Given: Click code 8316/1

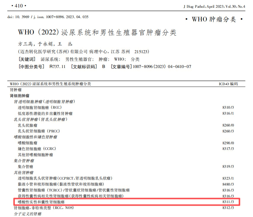Looking at the screenshot, I should coord(228,113).
